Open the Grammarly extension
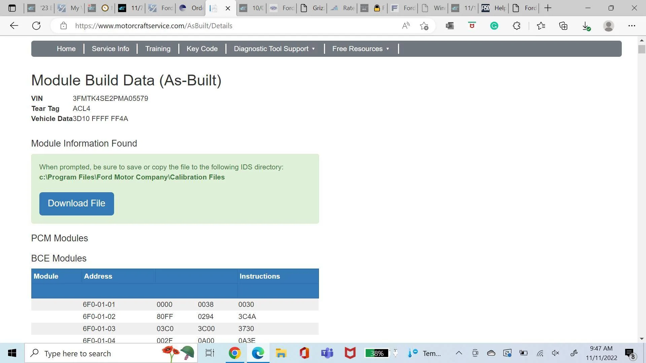 (494, 26)
